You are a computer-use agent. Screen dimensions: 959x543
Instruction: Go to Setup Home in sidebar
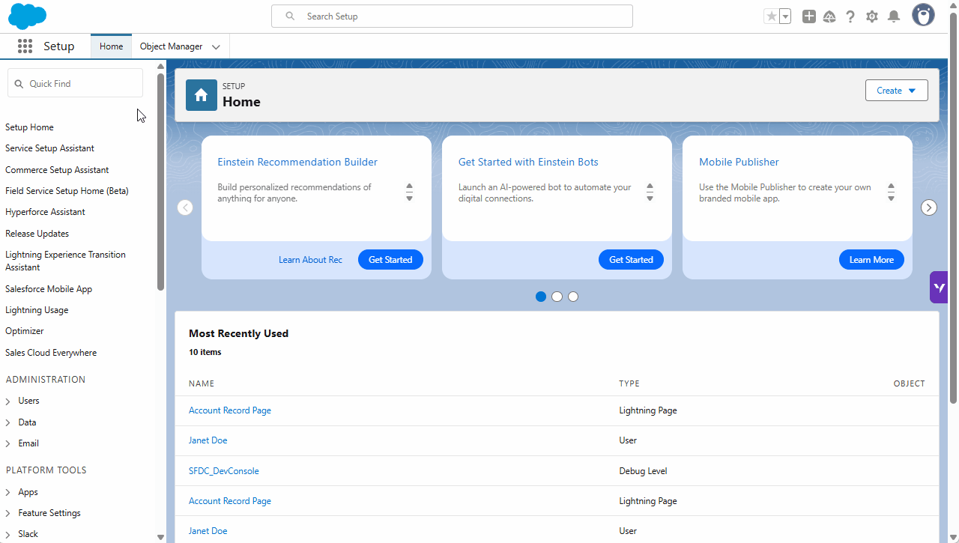click(29, 127)
